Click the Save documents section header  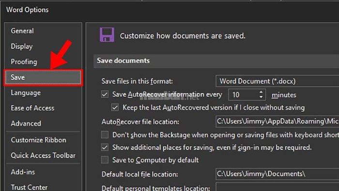click(216, 61)
